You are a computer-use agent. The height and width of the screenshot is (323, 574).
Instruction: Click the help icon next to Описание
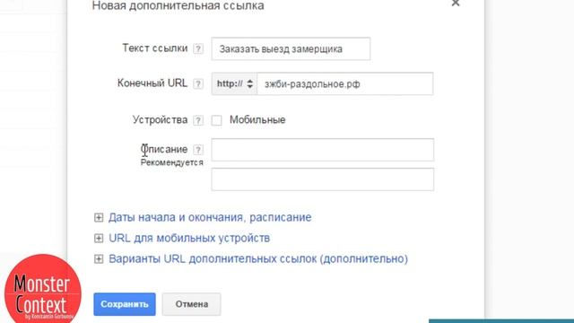[x=198, y=150]
